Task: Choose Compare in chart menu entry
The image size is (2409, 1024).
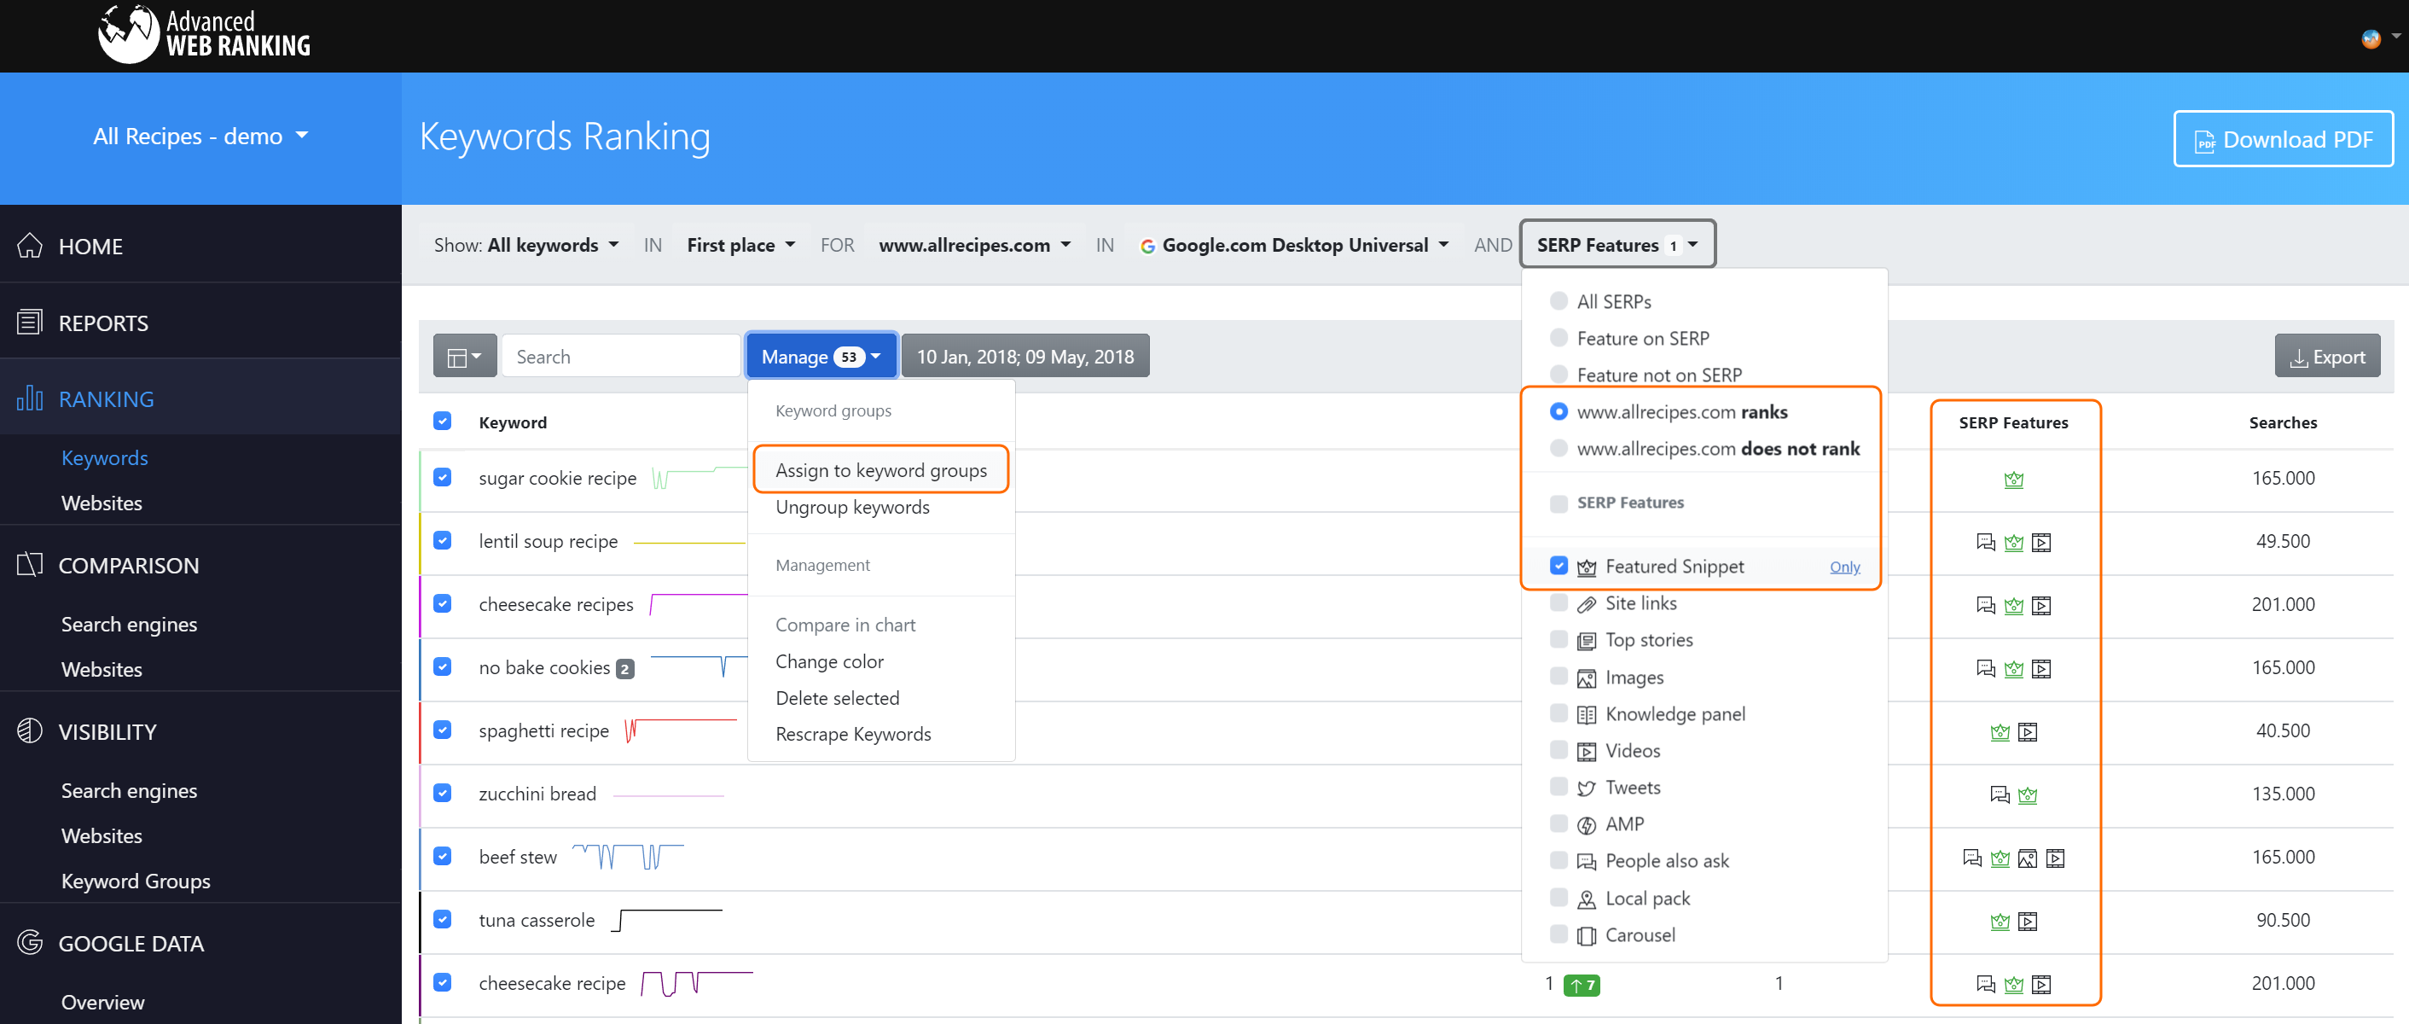Action: pyautogui.click(x=845, y=624)
